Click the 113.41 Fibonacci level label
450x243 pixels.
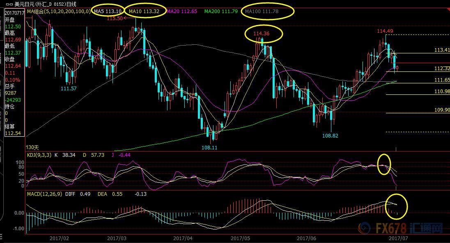[442, 50]
